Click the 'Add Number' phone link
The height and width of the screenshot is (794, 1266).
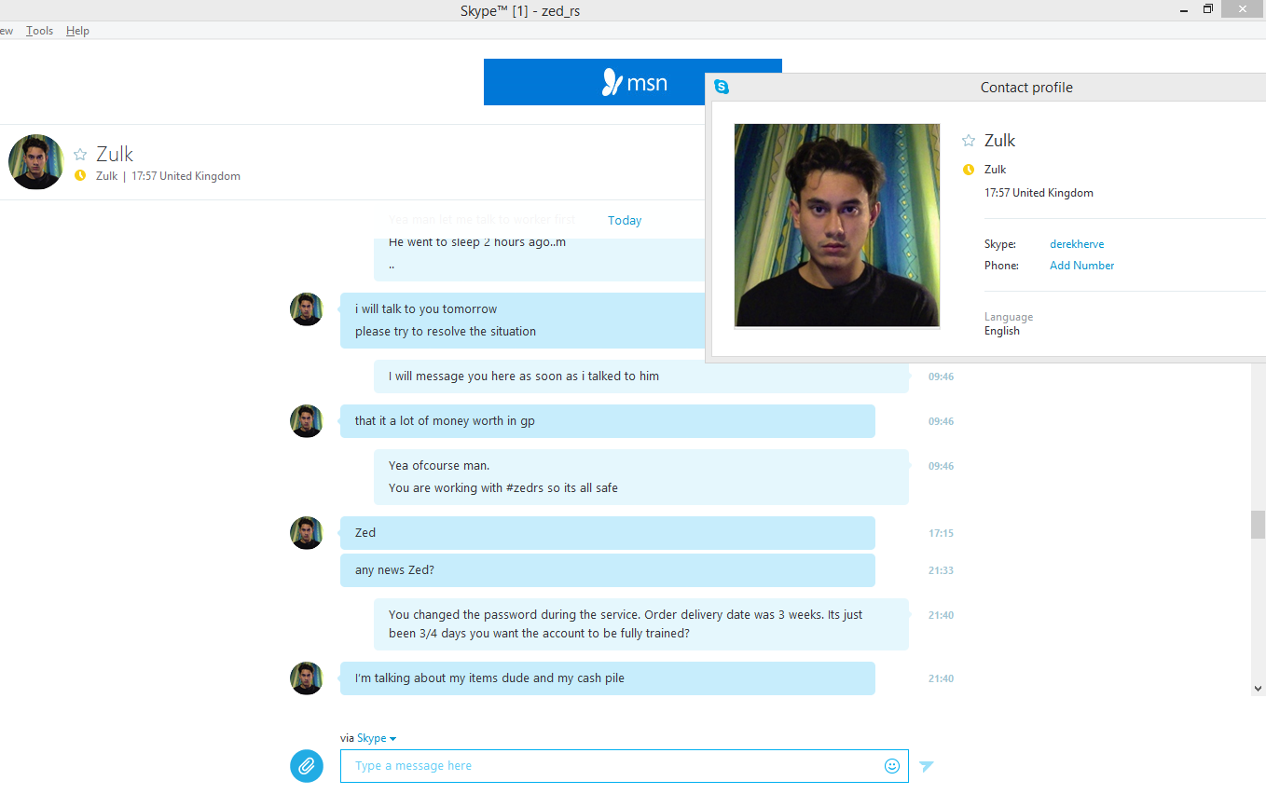[1081, 266]
